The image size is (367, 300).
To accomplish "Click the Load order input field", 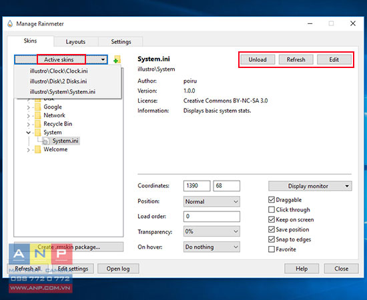I will pyautogui.click(x=212, y=217).
